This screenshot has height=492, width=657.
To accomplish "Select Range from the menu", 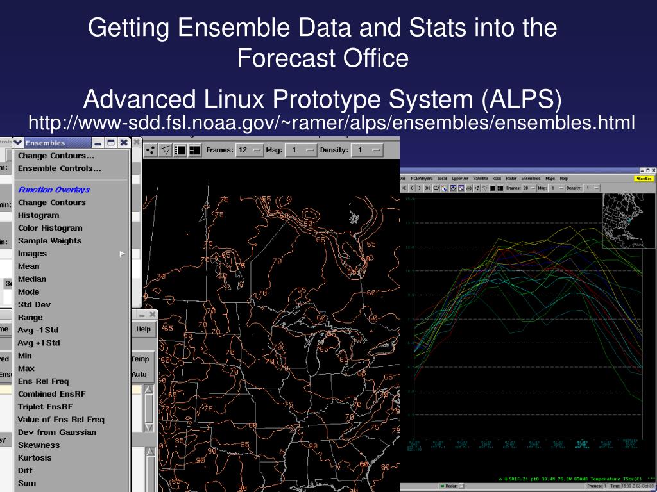I will [x=30, y=318].
